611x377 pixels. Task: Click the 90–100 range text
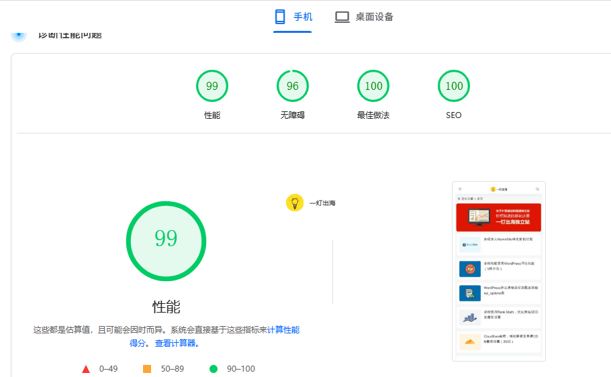point(241,369)
